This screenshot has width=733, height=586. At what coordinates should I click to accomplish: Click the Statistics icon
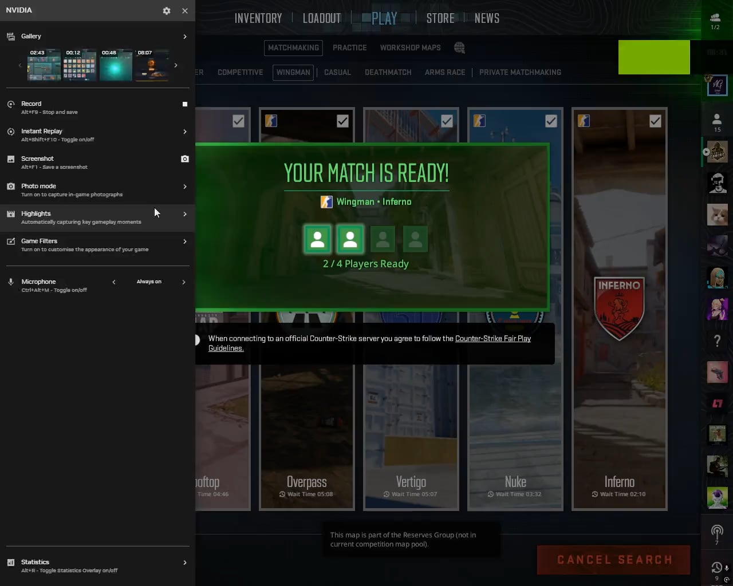[x=10, y=563]
